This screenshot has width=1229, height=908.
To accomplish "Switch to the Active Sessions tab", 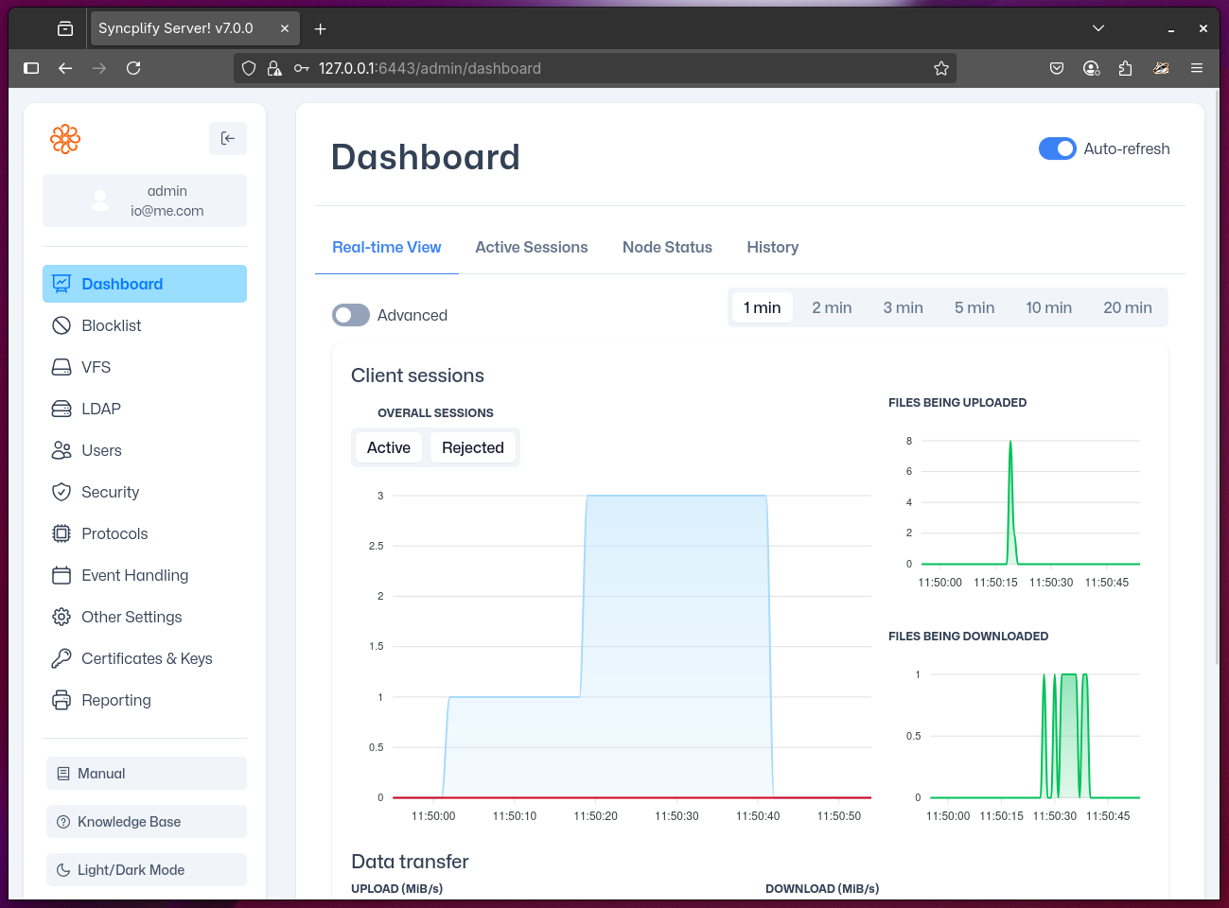I will coord(532,247).
